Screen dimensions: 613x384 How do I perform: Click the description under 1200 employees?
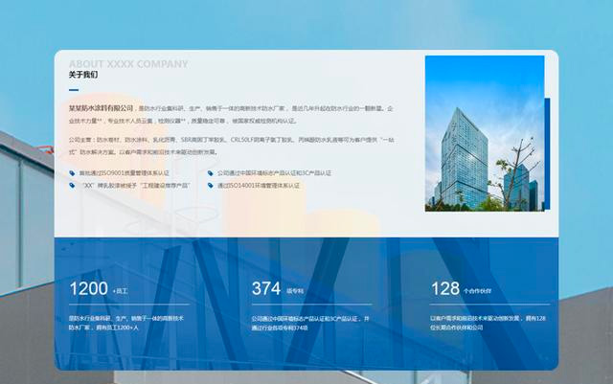click(x=125, y=323)
